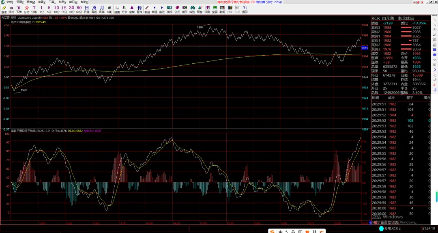Screen dimensions: 438x233
Task: Click the 1928 low label on chart
Action: (24, 91)
